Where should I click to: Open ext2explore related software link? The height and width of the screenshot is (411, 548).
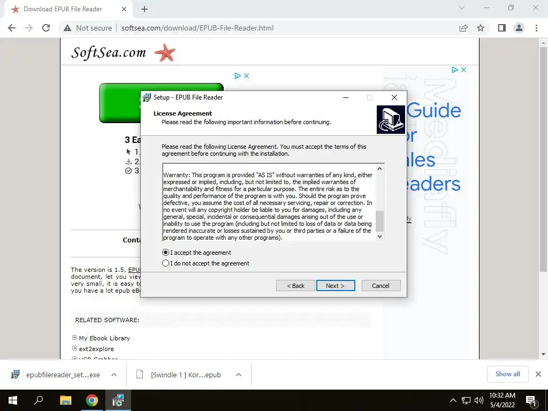coord(96,349)
